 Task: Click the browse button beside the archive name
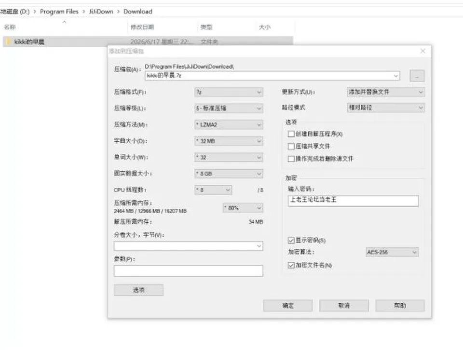point(417,76)
